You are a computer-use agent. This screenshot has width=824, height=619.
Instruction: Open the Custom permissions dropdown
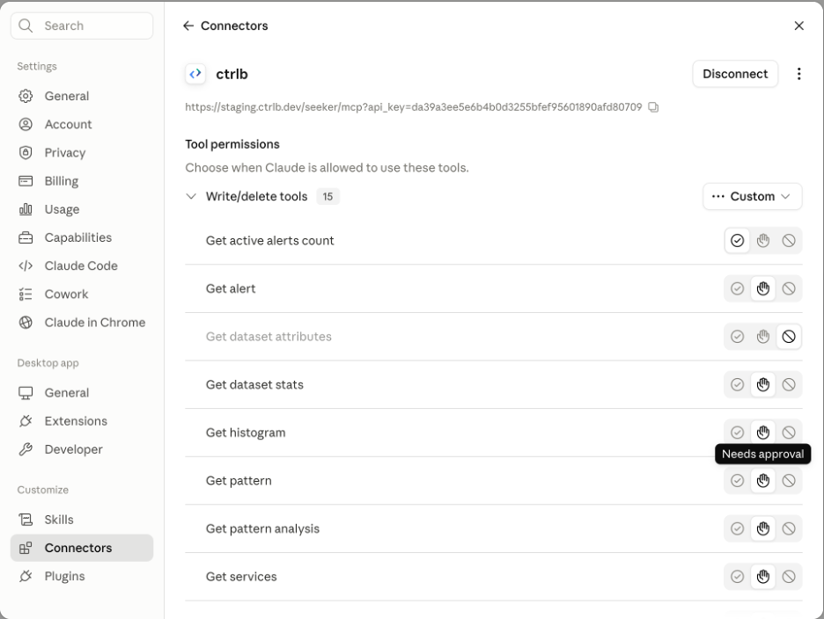pyautogui.click(x=752, y=196)
